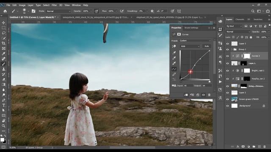Select the Zoom tool in the left toolbar
This screenshot has height=152, width=271.
pos(3,126)
